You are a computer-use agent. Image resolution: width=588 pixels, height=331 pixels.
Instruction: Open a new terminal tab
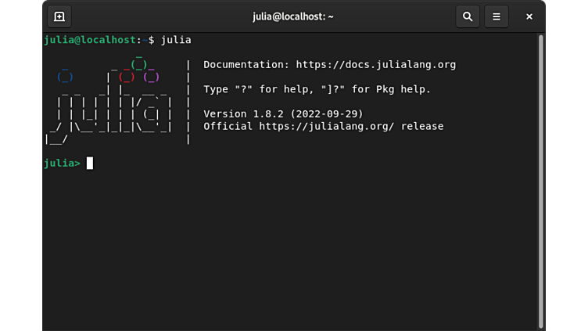tap(59, 16)
